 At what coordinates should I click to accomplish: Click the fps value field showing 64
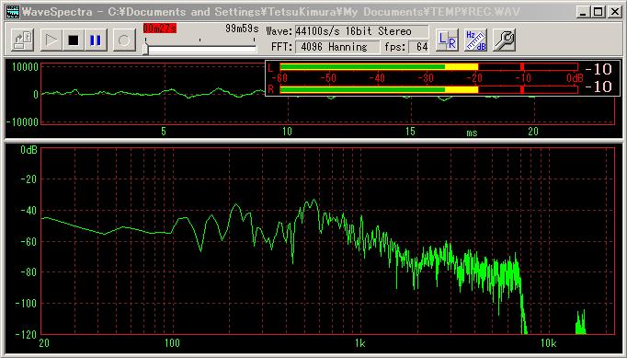pos(418,47)
